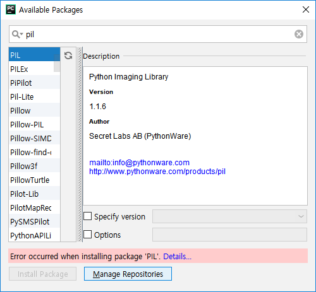Click the PyCharm logo in title bar

(x=11, y=9)
